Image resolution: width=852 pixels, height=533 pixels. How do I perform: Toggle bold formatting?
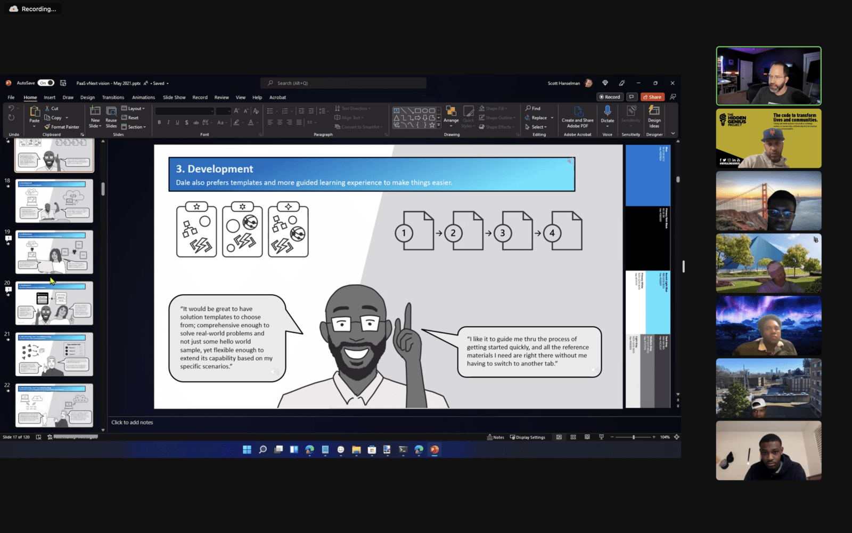tap(159, 123)
